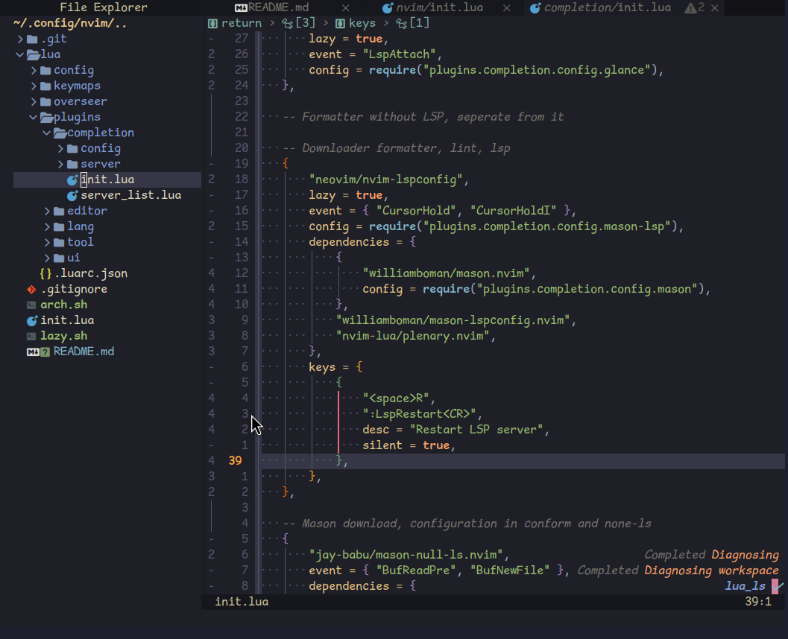Click the warning diagnostics icon in the tab bar
Viewport: 788px width, 639px height.
click(x=690, y=7)
